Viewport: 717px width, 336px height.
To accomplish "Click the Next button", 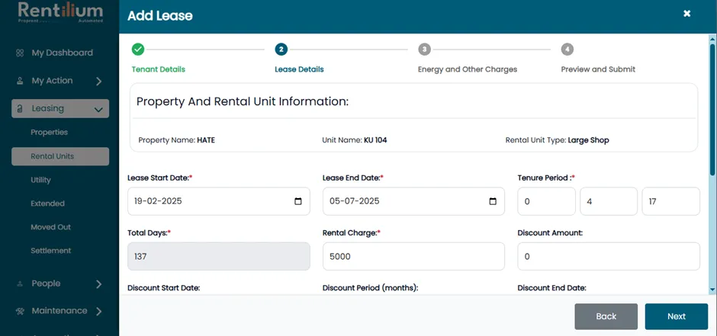I will 677,316.
